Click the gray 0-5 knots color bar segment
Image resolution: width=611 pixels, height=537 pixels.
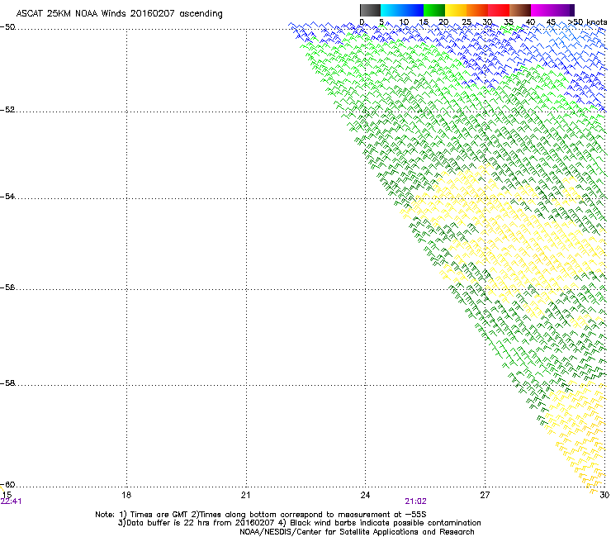[370, 10]
